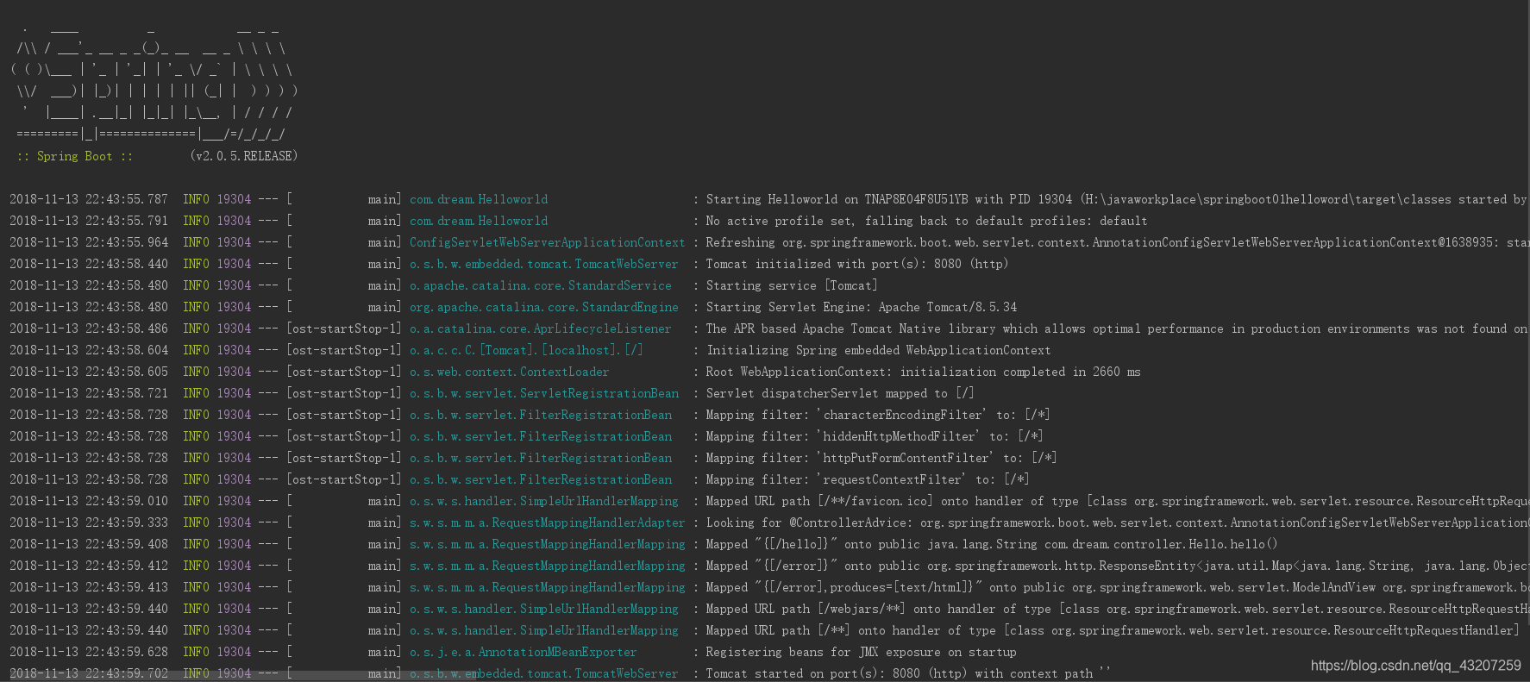The width and height of the screenshot is (1530, 682).
Task: Click the org.apache.catalina.core.StandardEngine logger name
Action: pyautogui.click(x=544, y=307)
